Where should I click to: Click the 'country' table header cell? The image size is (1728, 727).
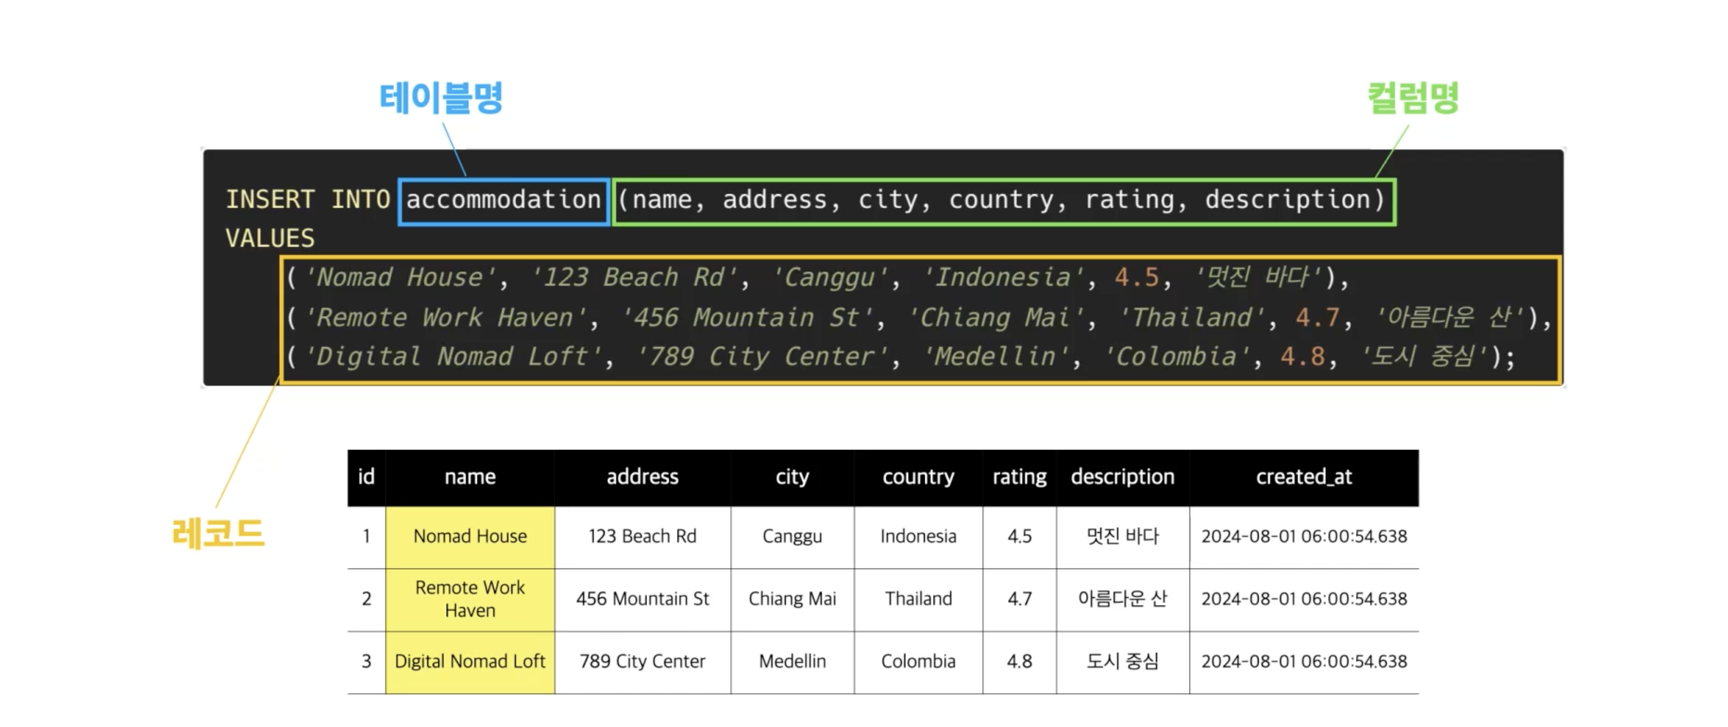coord(918,477)
